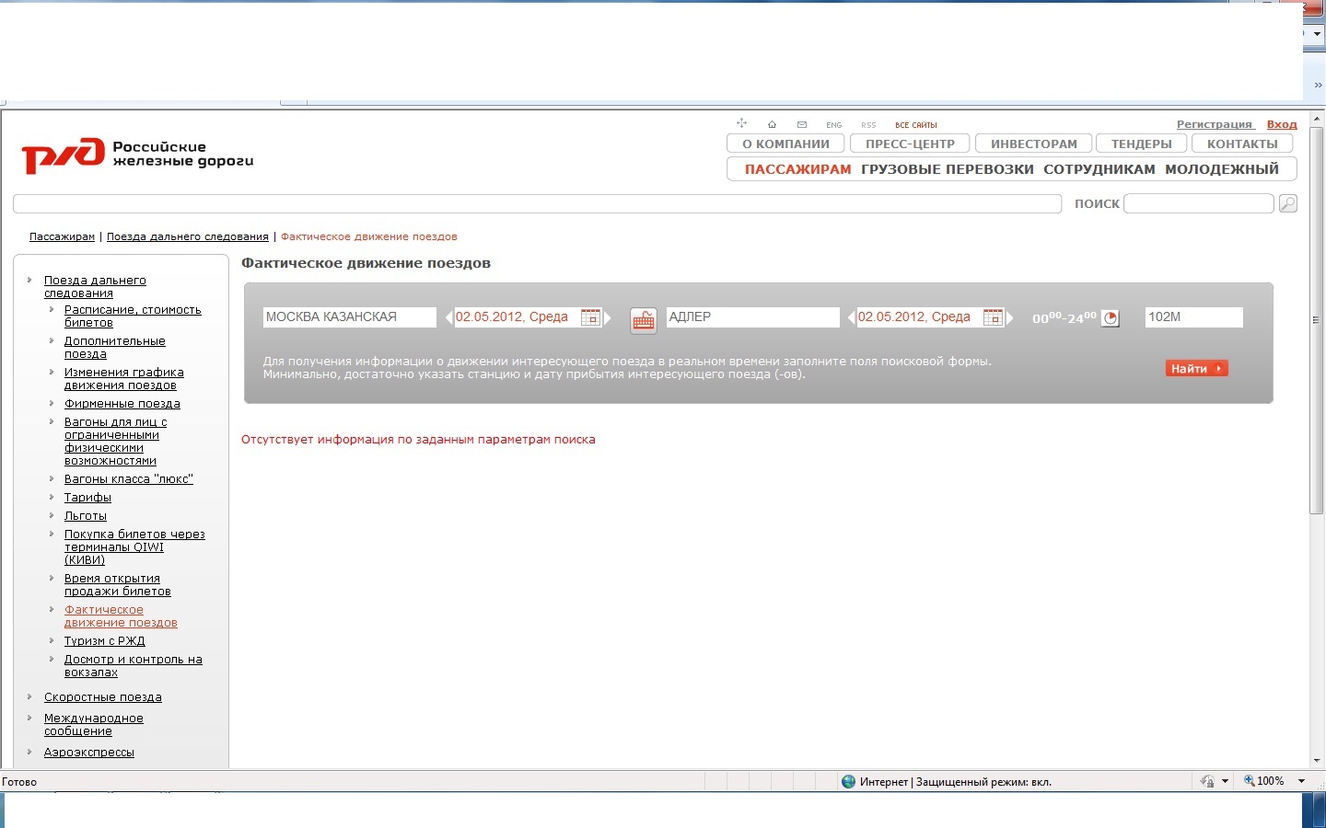Viewport: 1326px width, 828px height.
Task: Expand the Скоростные поезда section
Action: pyautogui.click(x=102, y=697)
